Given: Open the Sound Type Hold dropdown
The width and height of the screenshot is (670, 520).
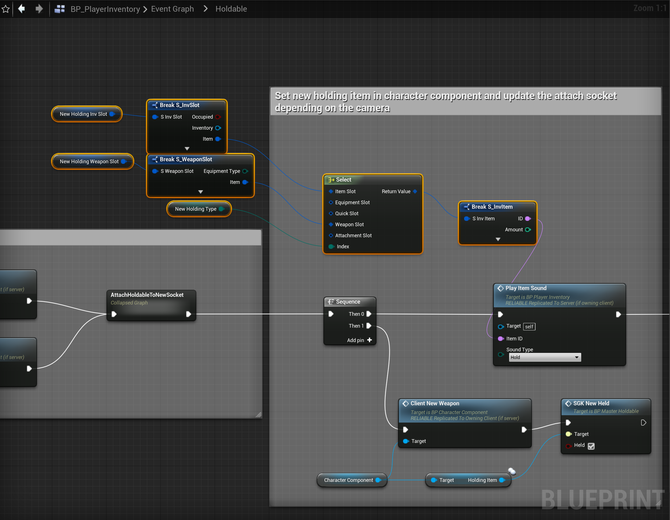Looking at the screenshot, I should pyautogui.click(x=545, y=357).
